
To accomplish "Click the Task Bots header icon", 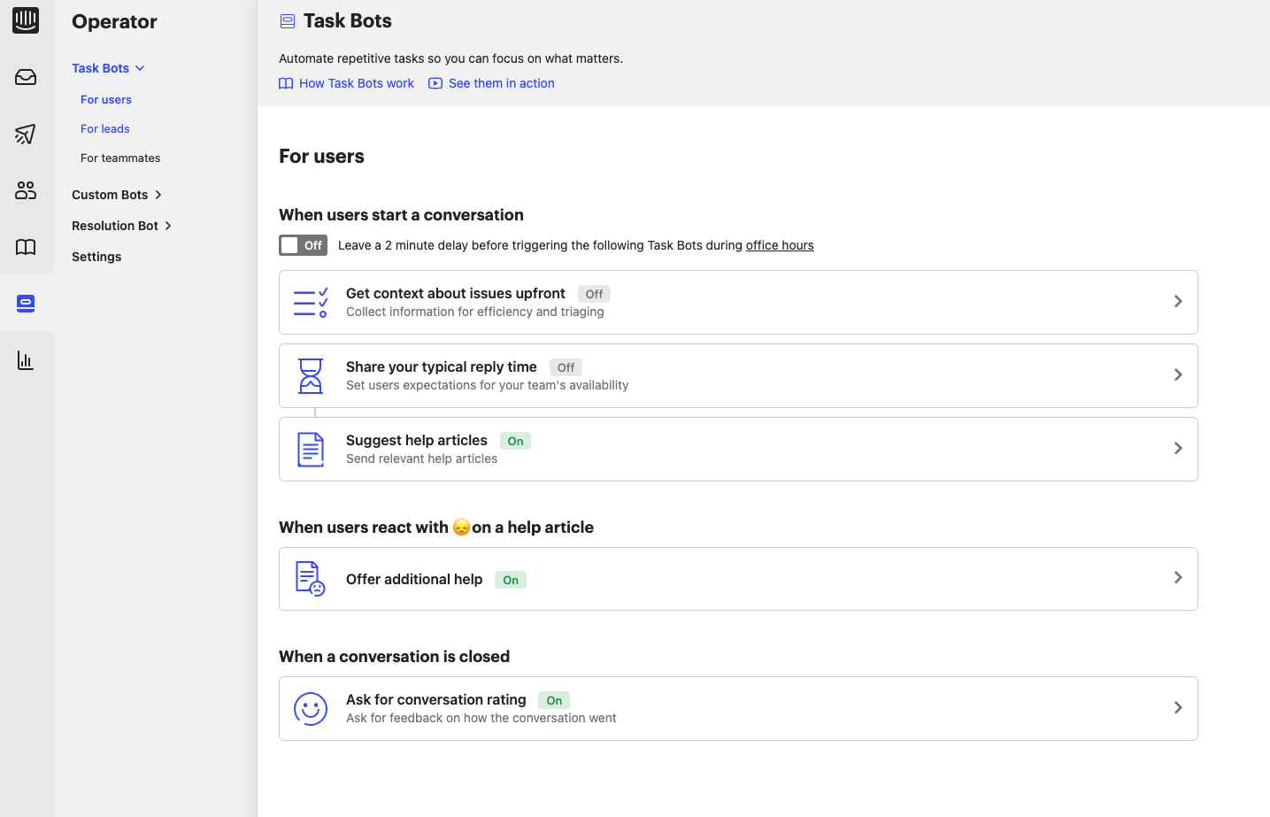I will [288, 21].
